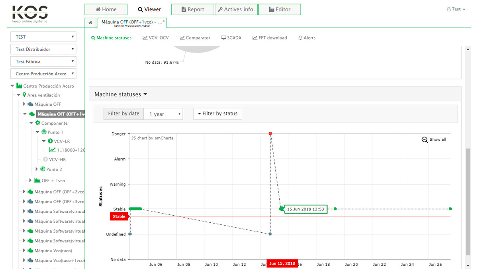Open the FFT download tab
478x269 pixels.
click(269, 38)
